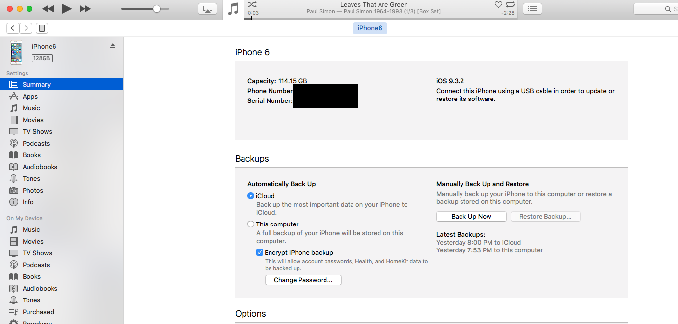Click the 128GB capacity badge
Image resolution: width=678 pixels, height=324 pixels.
(42, 58)
